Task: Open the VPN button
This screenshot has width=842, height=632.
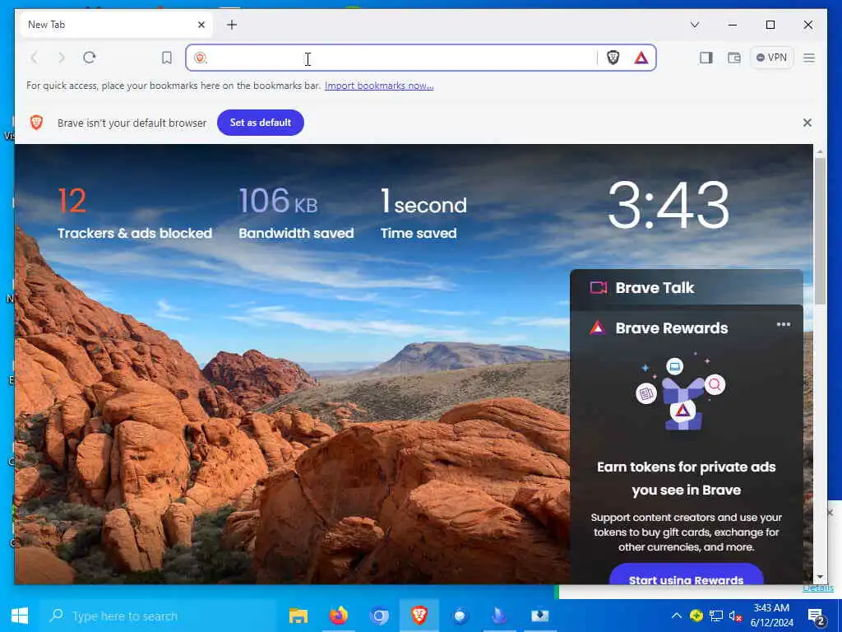Action: (771, 58)
